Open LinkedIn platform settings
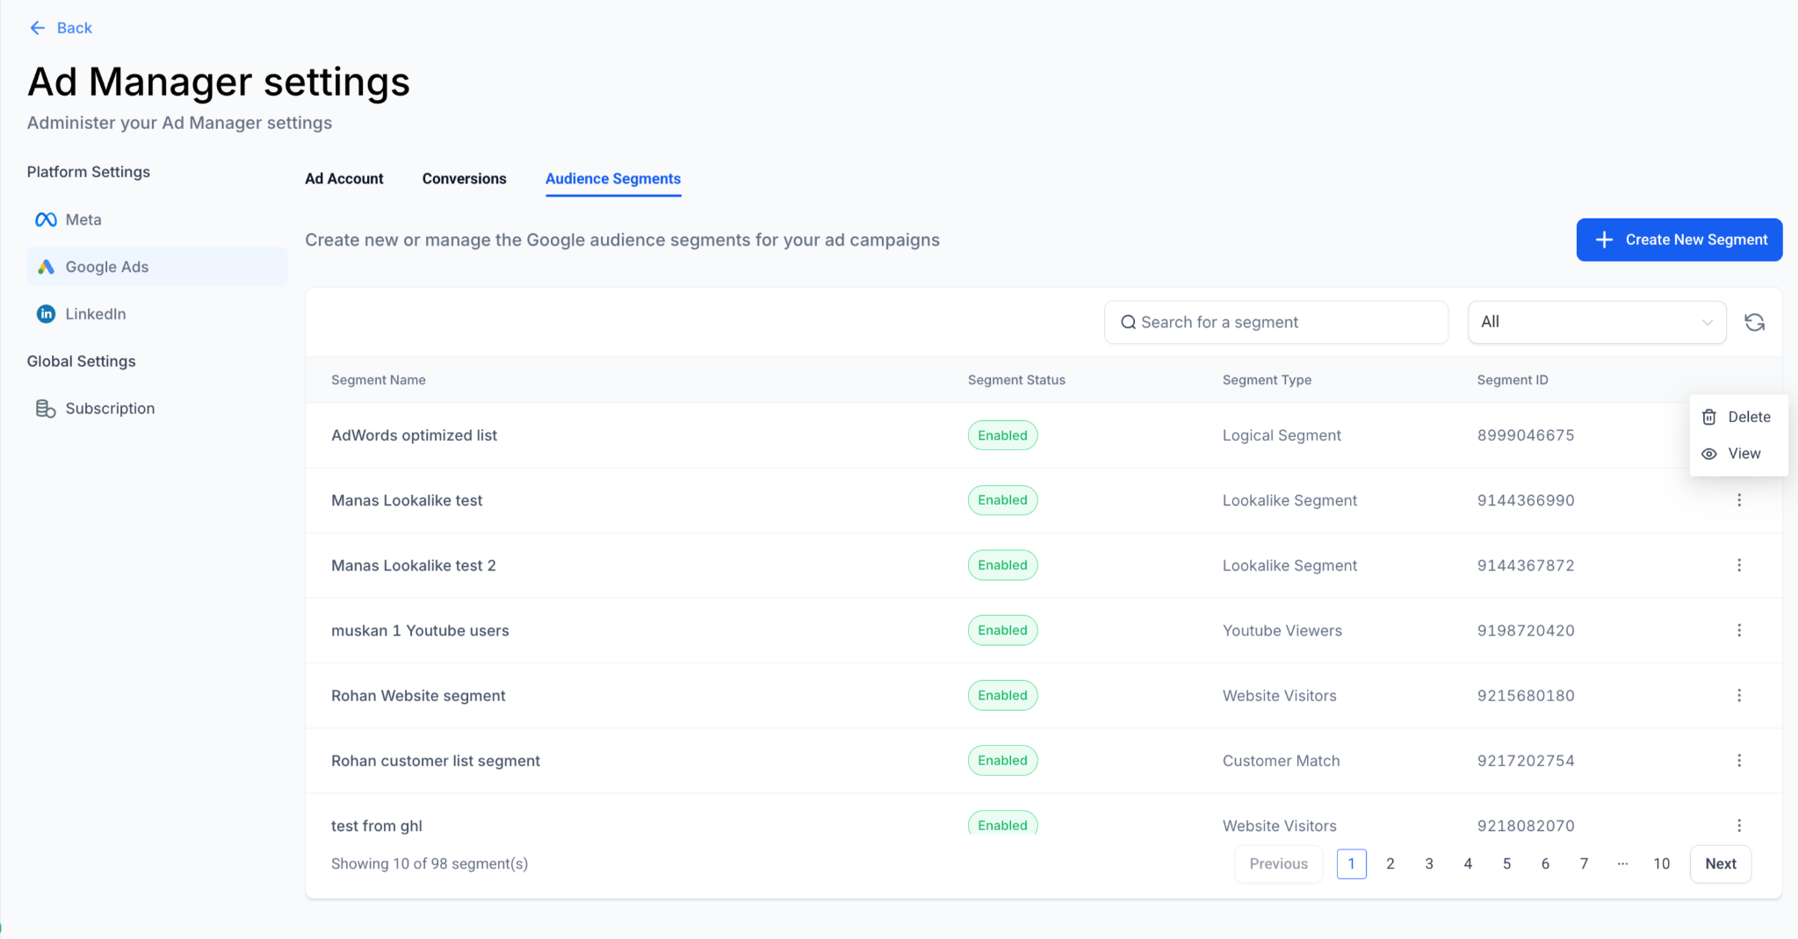1798x939 pixels. click(x=95, y=314)
